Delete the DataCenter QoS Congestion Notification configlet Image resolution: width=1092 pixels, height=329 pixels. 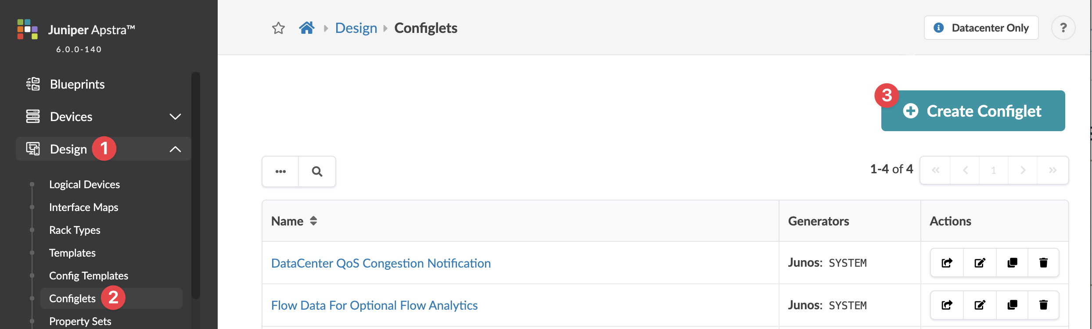click(1043, 263)
